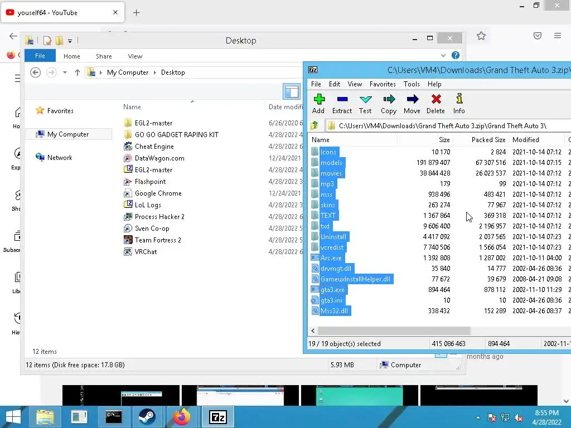This screenshot has width=571, height=428.
Task: Switch to the explorer View tab
Action: [135, 56]
